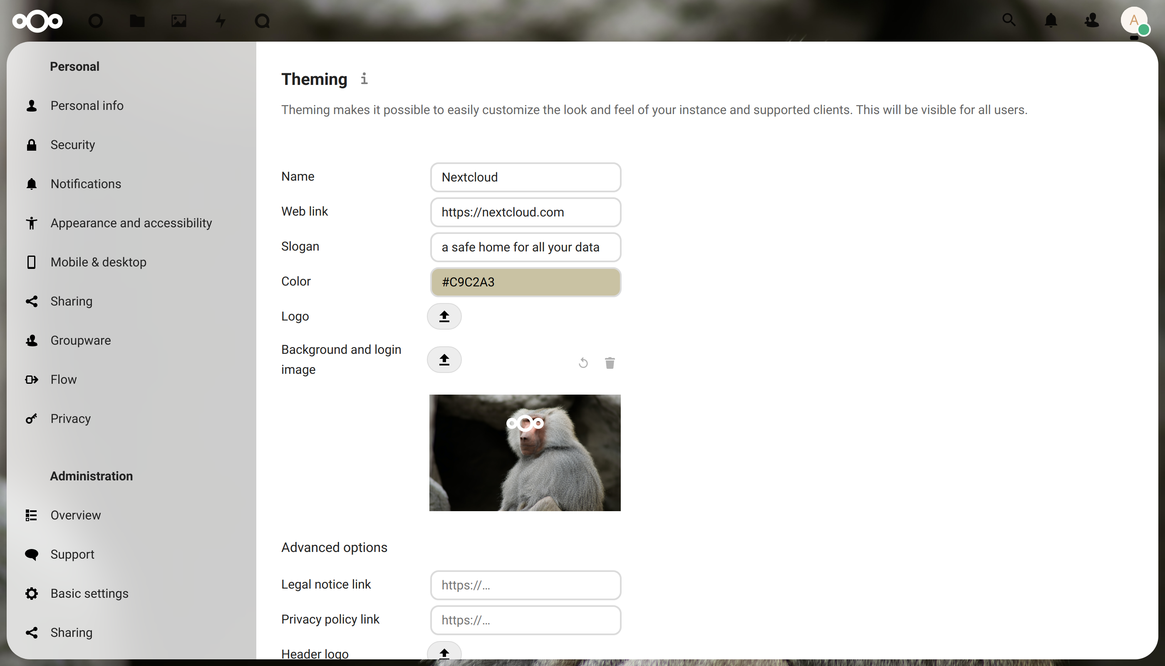Open the notifications bell in header
The width and height of the screenshot is (1165, 666).
(1051, 20)
